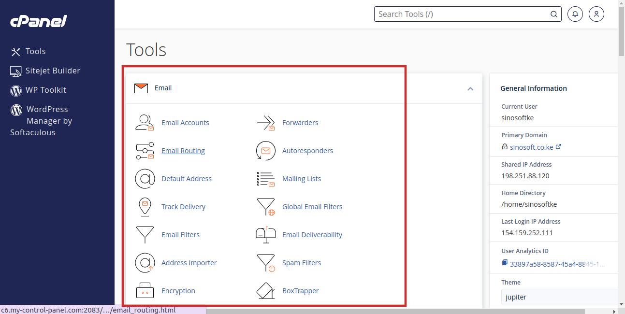Copy the User Analytics ID

505,263
